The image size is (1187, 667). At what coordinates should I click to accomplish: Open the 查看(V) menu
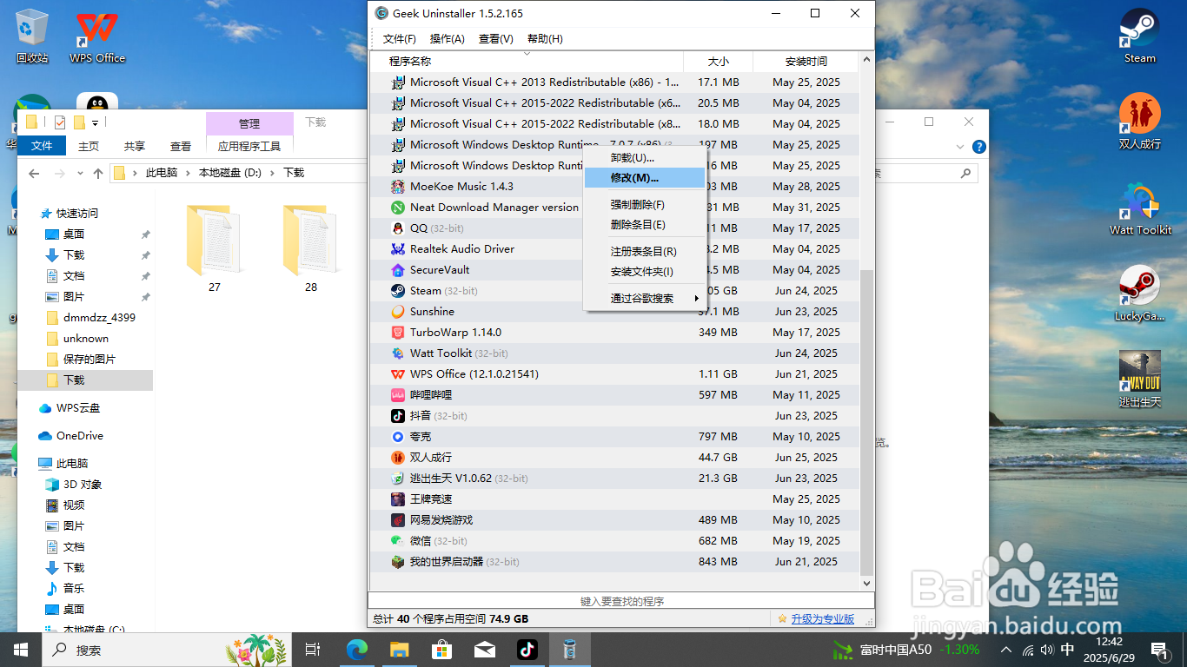[496, 39]
